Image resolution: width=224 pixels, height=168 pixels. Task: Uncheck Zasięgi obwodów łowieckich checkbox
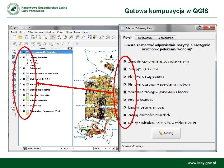[125, 115]
